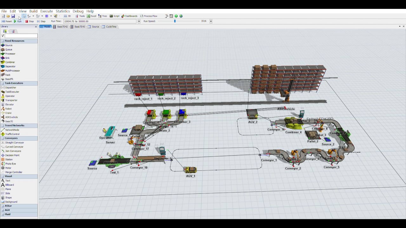Open the Run Time dropdown arrow
This screenshot has height=228, width=406.
[139, 21]
